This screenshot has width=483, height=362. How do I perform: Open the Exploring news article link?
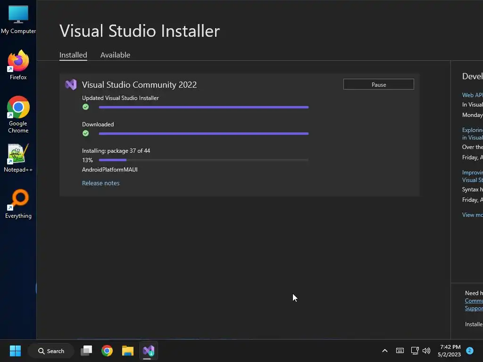pos(472,133)
